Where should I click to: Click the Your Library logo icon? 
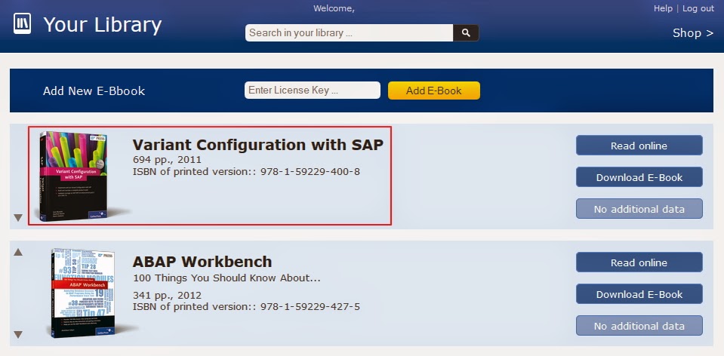pyautogui.click(x=22, y=23)
